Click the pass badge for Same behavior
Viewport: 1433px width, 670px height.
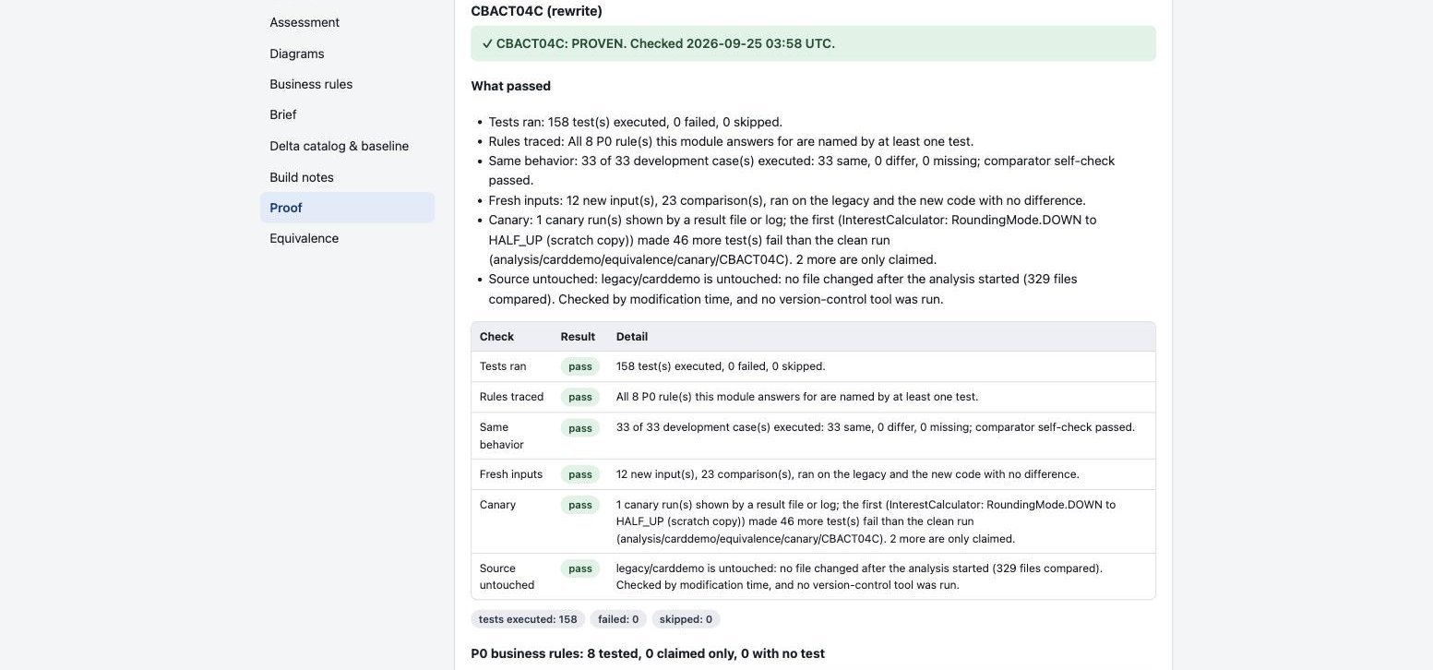pos(580,427)
